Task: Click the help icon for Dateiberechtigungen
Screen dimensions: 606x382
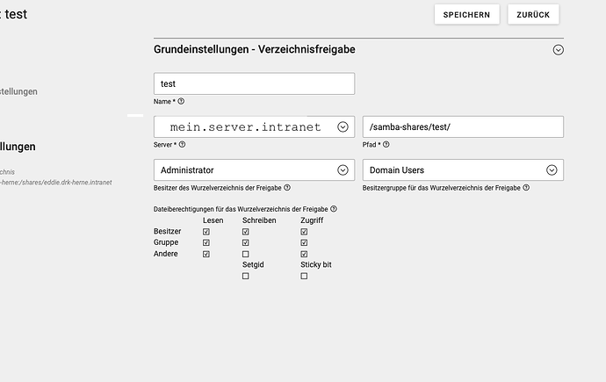Action: (334, 209)
